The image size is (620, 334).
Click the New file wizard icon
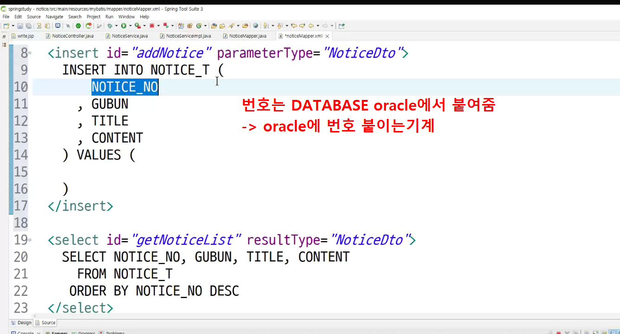6,26
